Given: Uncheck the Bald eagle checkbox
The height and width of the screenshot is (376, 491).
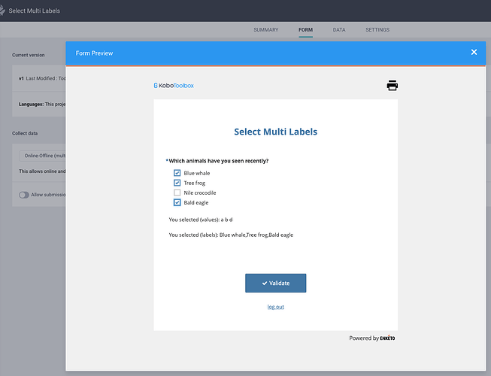Looking at the screenshot, I should pyautogui.click(x=177, y=202).
